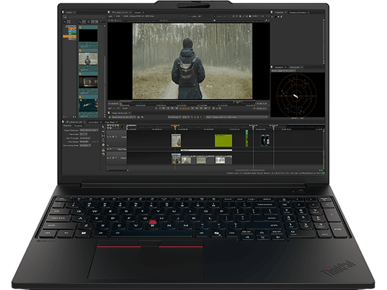Viewport: 387px width, 290px height.
Task: Click the project bin search field
Action: point(87,16)
